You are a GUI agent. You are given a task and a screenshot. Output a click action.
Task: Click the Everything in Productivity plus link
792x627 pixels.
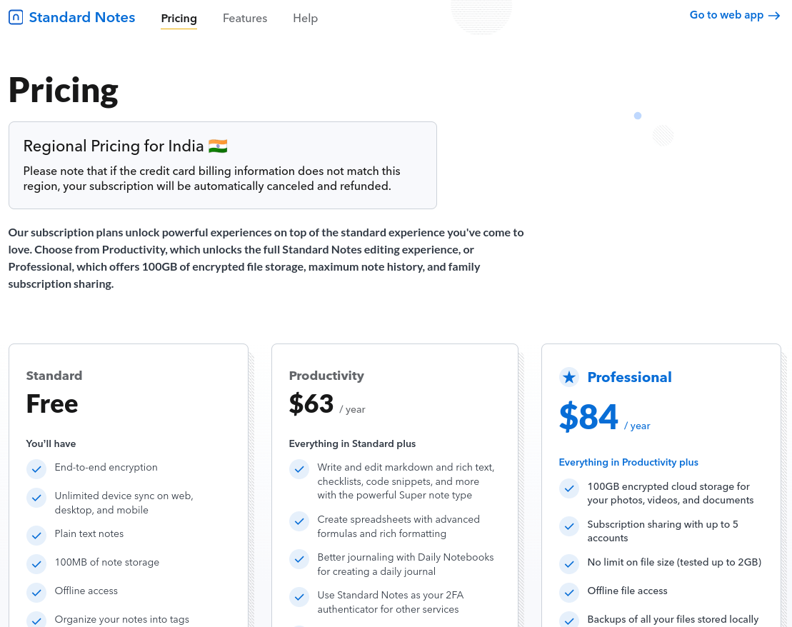[x=628, y=462]
